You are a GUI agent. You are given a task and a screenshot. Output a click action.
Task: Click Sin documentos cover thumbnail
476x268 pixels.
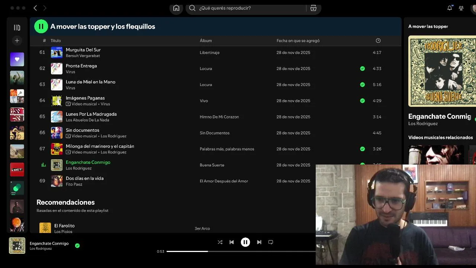pyautogui.click(x=57, y=133)
